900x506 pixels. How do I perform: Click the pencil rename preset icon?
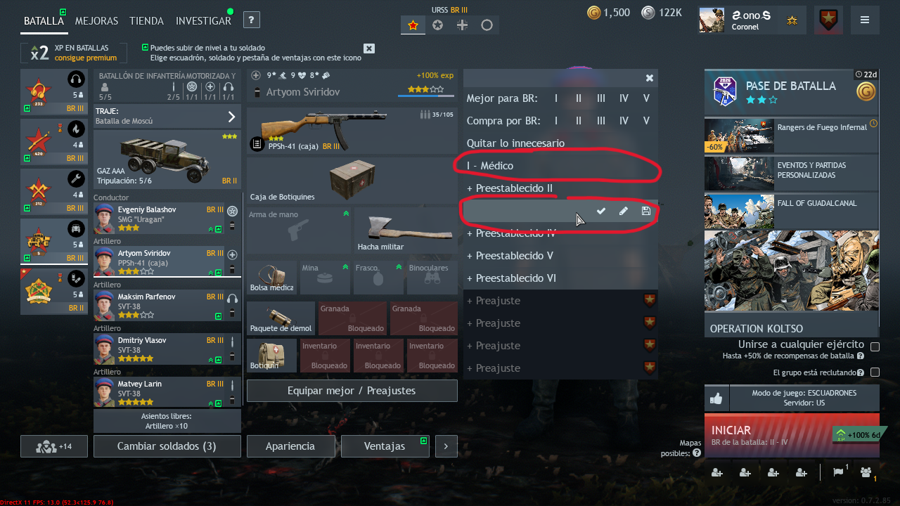pos(624,211)
